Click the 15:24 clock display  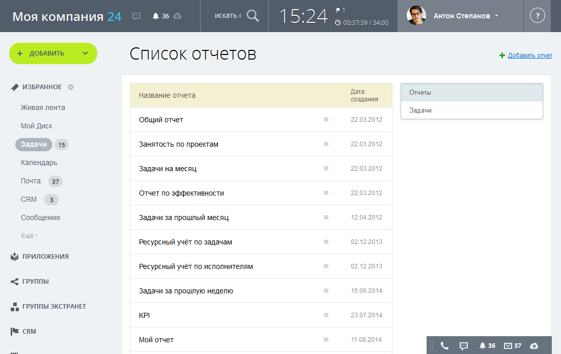pyautogui.click(x=303, y=16)
